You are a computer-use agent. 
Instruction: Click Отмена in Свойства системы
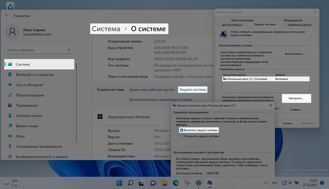(x=287, y=123)
